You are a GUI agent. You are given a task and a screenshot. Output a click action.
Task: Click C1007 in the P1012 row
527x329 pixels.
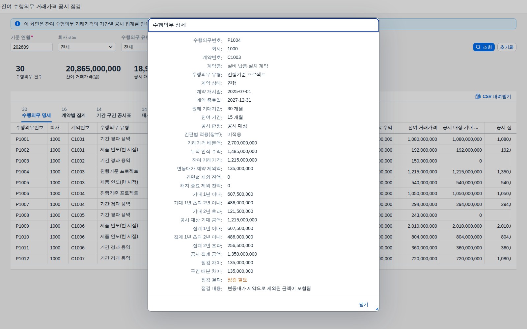tap(78, 259)
